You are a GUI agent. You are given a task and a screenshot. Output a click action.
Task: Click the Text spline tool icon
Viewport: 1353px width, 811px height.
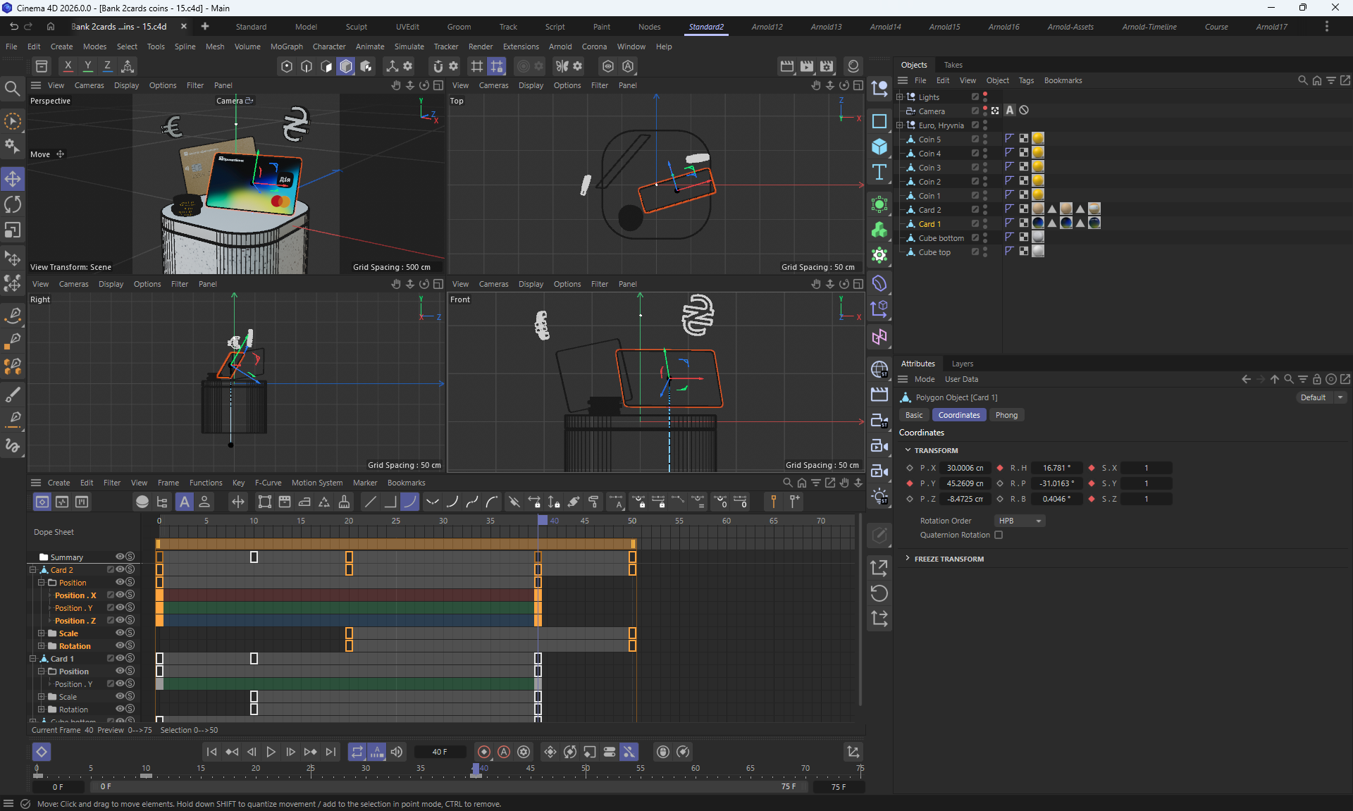(x=879, y=173)
